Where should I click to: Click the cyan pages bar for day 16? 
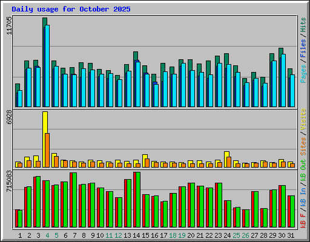click(156, 96)
